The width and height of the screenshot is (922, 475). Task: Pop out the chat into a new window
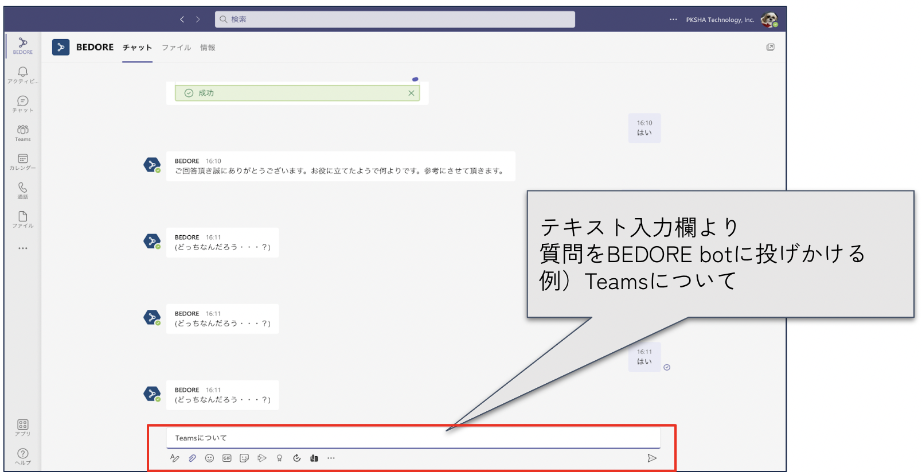point(771,47)
